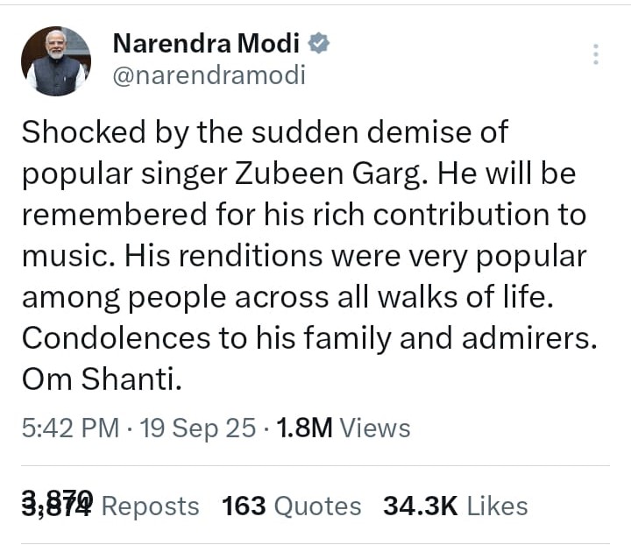
Task: Click the tweet's first line starting with Shocked
Action: click(265, 133)
